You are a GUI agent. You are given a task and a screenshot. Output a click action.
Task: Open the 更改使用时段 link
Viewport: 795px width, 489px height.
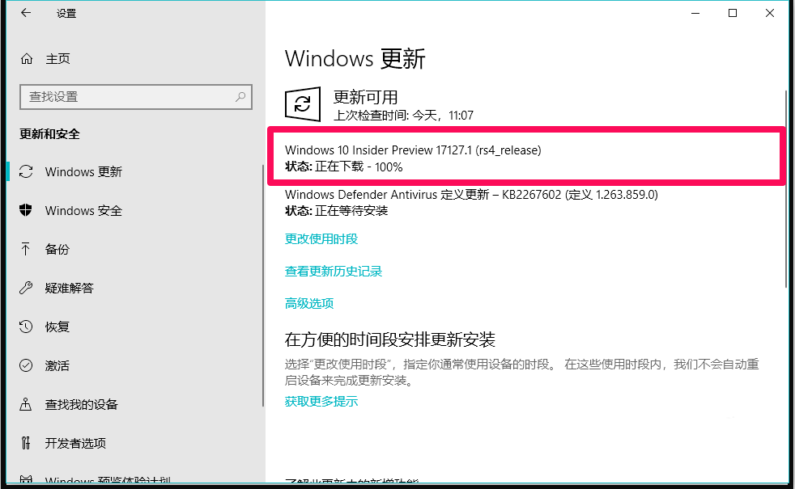(321, 239)
